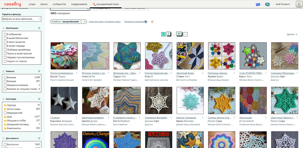Click the Очистить поиск link

click(x=96, y=22)
